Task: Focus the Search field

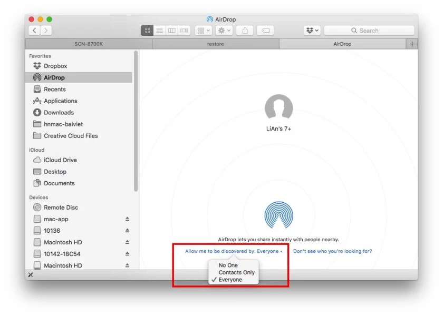Action: click(369, 31)
